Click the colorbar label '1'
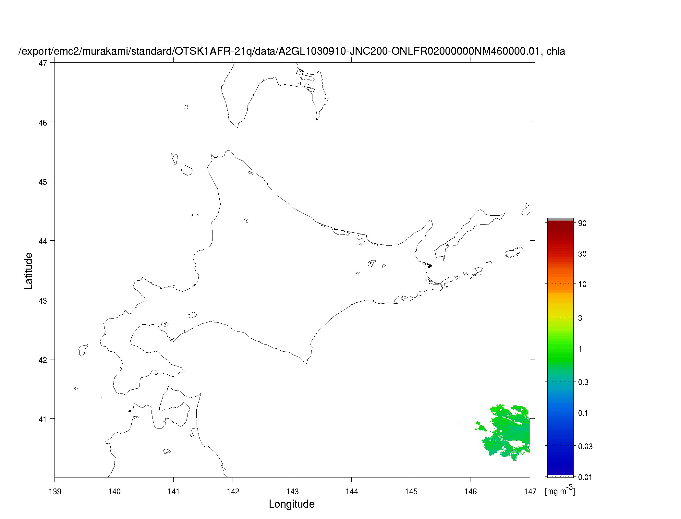681x519 pixels. (x=580, y=349)
